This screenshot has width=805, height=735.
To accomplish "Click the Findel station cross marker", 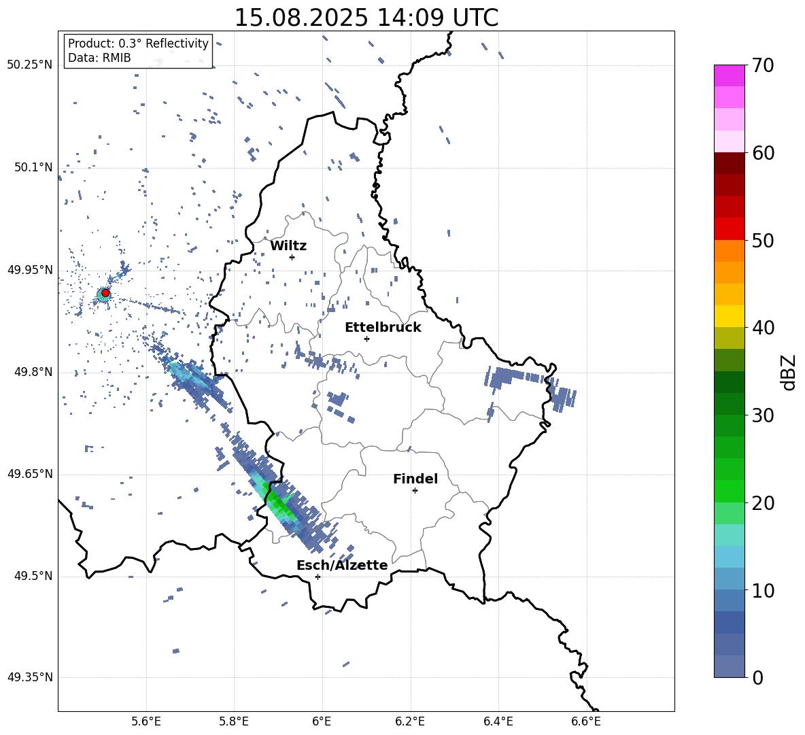I will pos(415,491).
